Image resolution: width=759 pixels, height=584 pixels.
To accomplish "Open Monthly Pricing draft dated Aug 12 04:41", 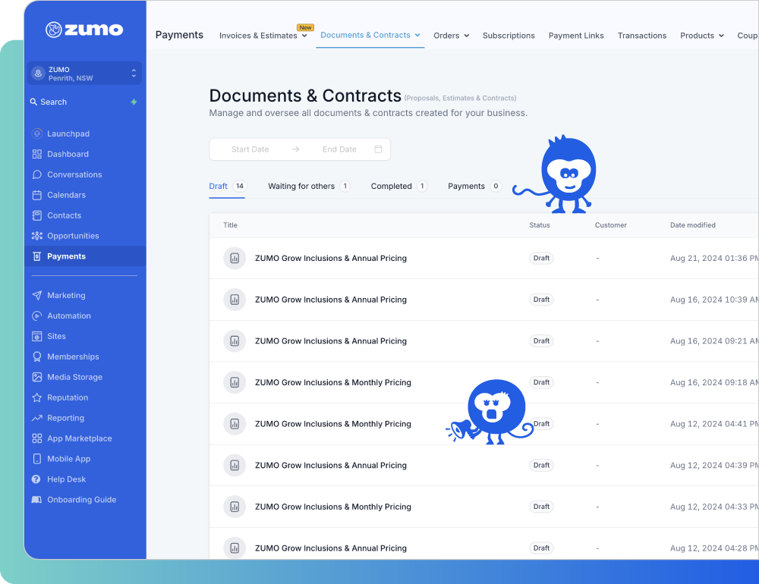I will [x=333, y=424].
